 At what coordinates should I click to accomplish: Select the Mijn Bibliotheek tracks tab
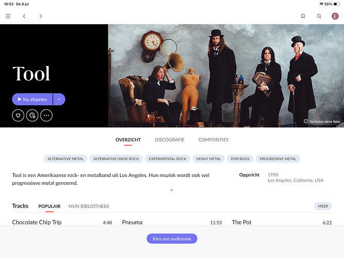coord(89,206)
